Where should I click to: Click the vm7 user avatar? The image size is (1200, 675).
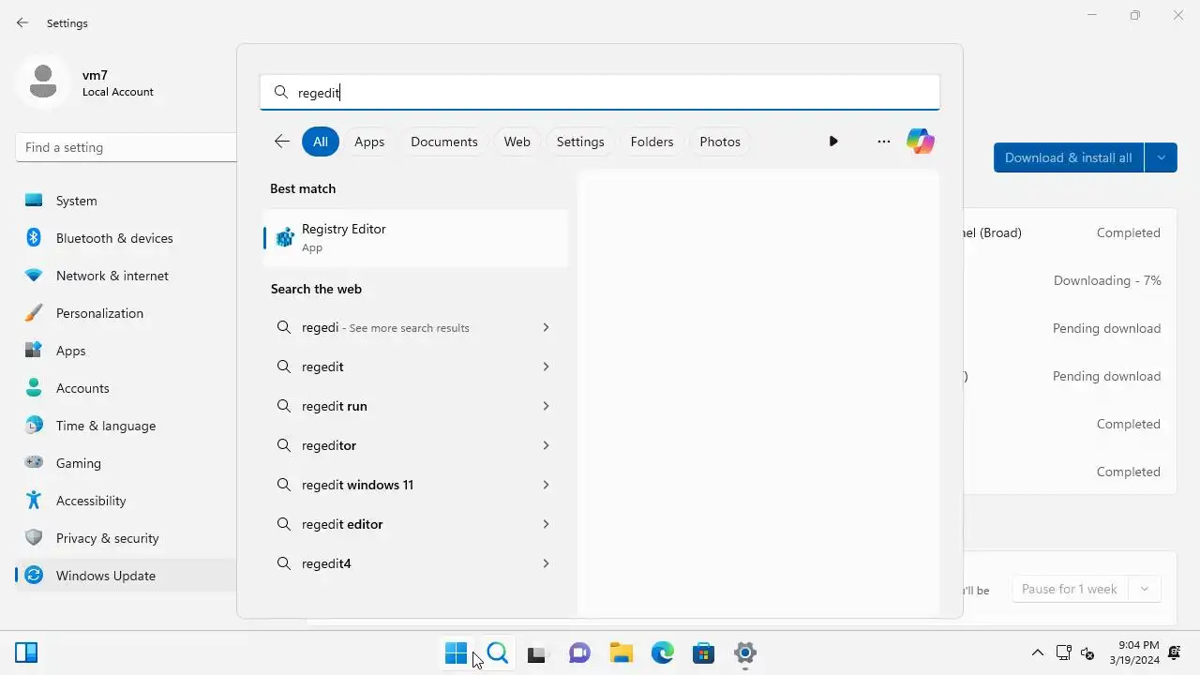click(42, 82)
